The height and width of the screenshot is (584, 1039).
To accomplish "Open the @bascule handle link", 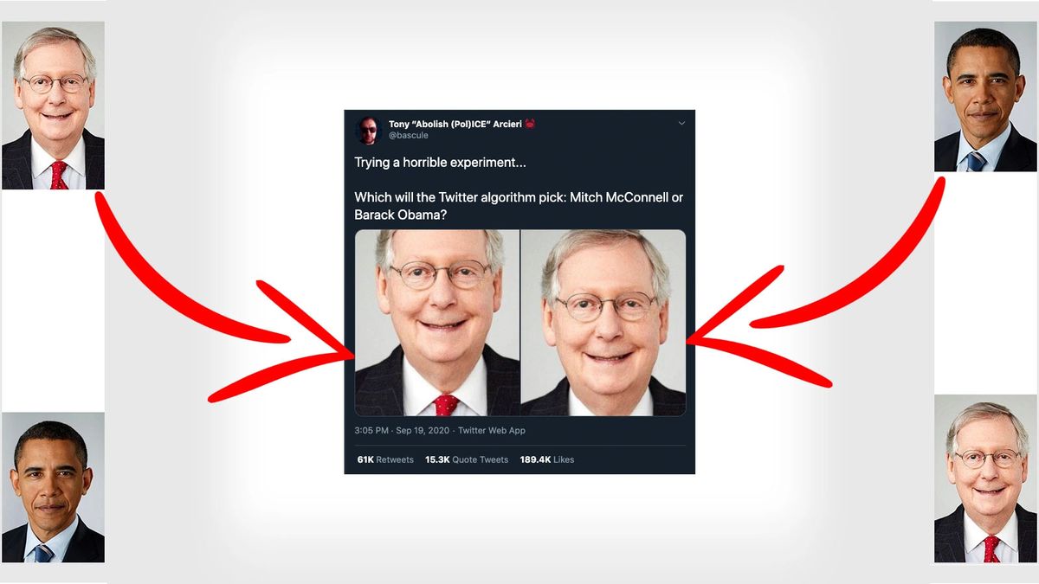I will (x=409, y=136).
